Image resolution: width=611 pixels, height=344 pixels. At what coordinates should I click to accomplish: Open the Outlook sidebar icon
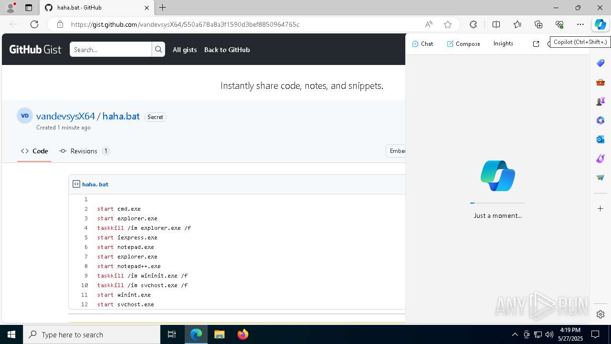(600, 140)
